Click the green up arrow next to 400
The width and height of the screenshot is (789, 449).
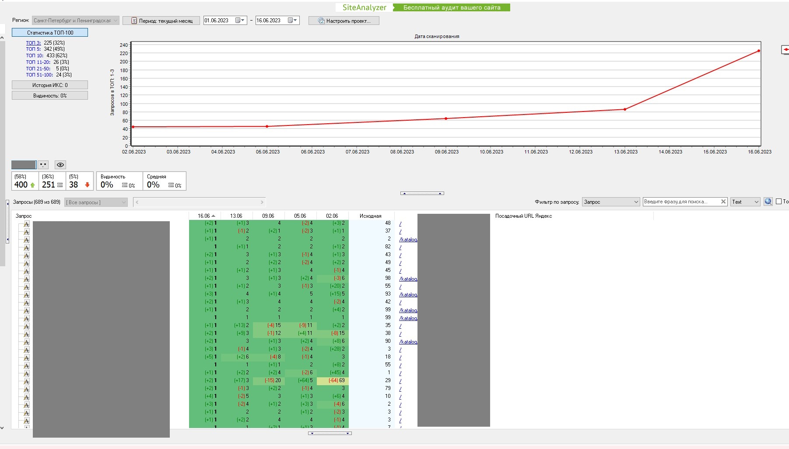(32, 185)
